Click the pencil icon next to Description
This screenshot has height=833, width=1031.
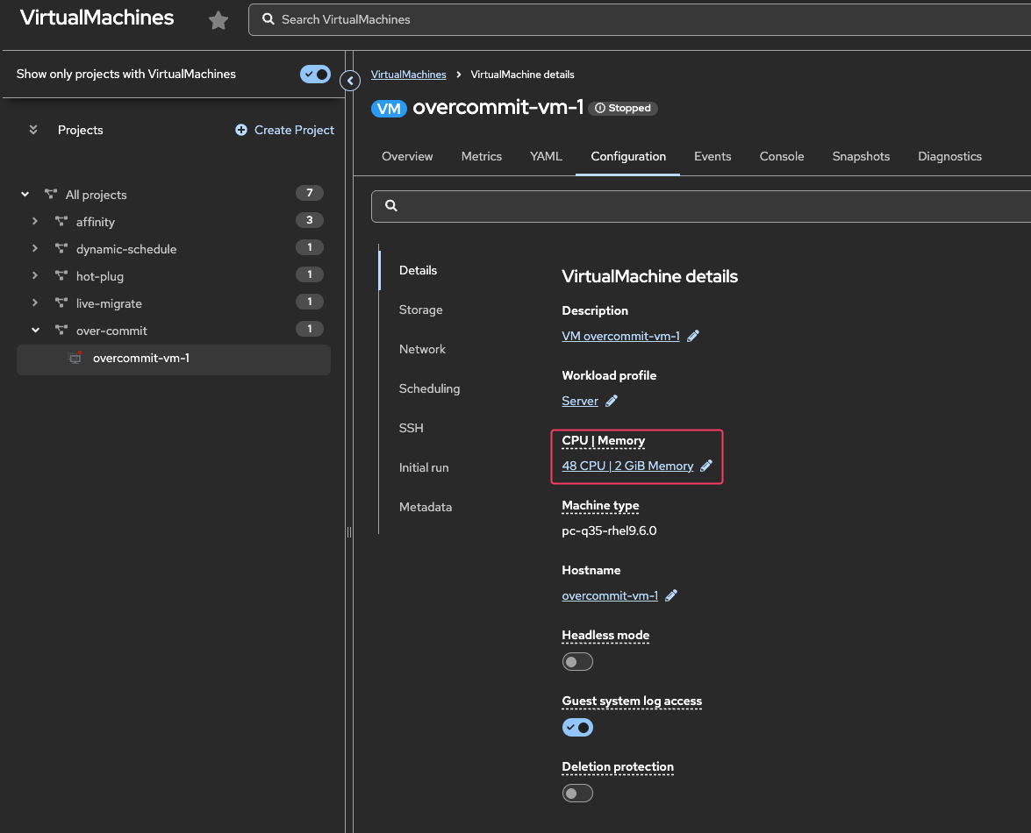[693, 336]
